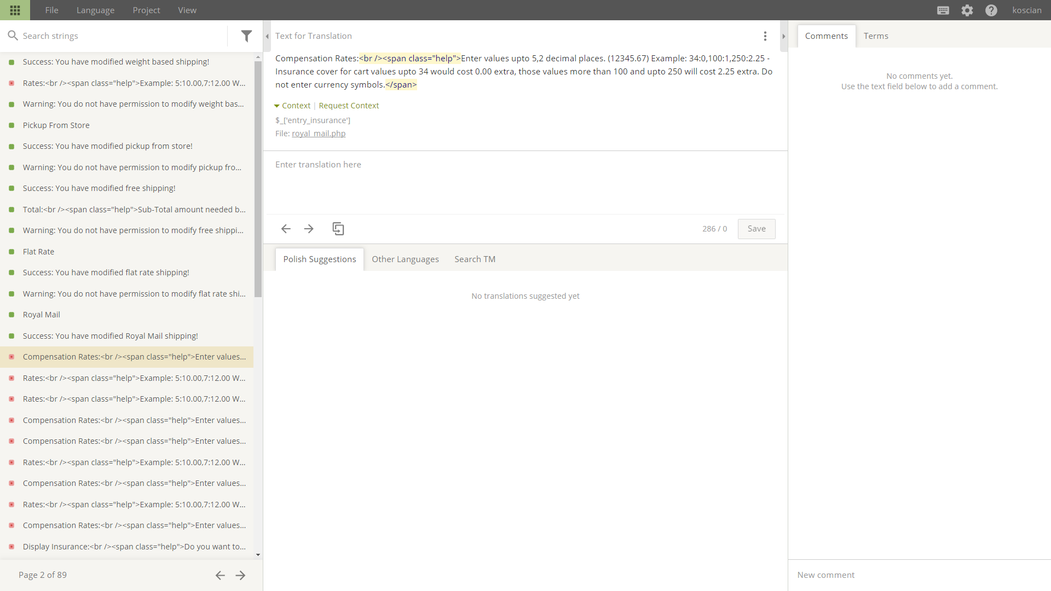Click the Save translation button
The image size is (1051, 591).
click(x=757, y=229)
